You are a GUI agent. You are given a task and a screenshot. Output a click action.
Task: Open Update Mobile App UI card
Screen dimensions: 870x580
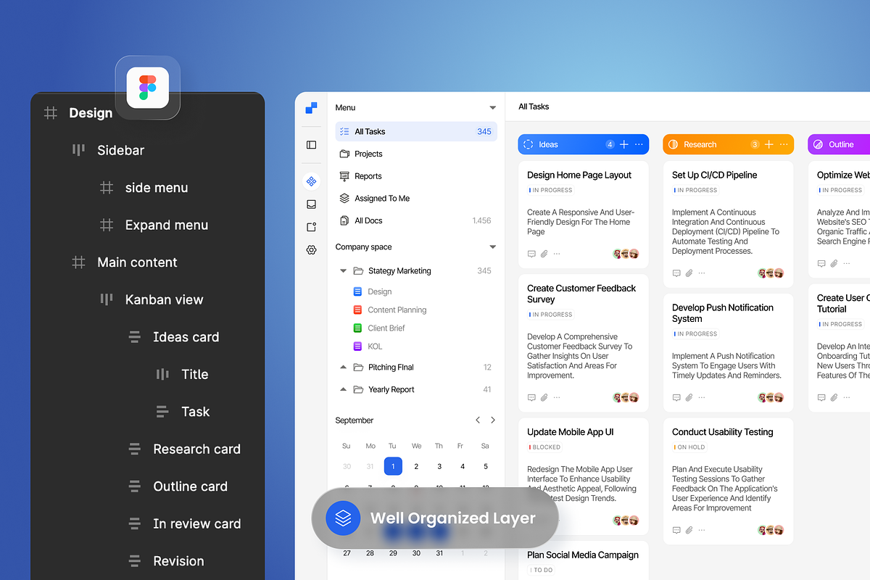(584, 476)
